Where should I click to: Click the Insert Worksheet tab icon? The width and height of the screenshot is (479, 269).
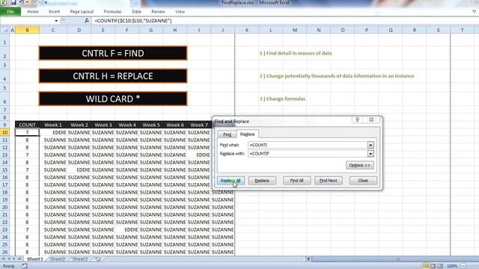(98, 259)
